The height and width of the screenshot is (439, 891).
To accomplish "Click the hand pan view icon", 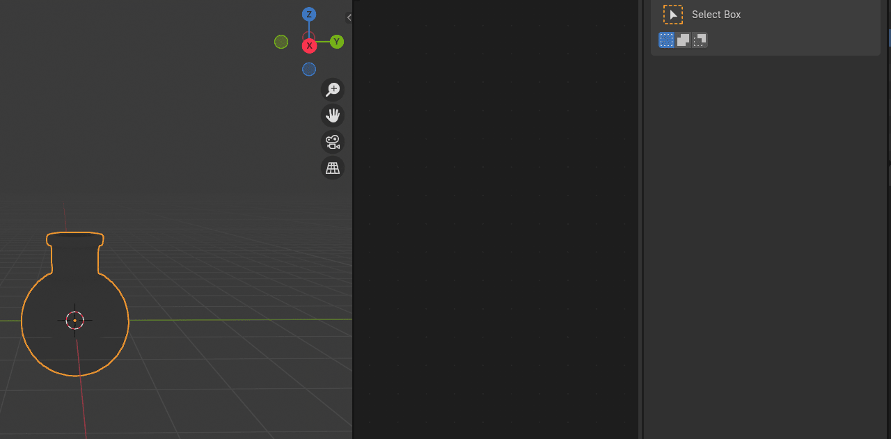I will point(333,115).
